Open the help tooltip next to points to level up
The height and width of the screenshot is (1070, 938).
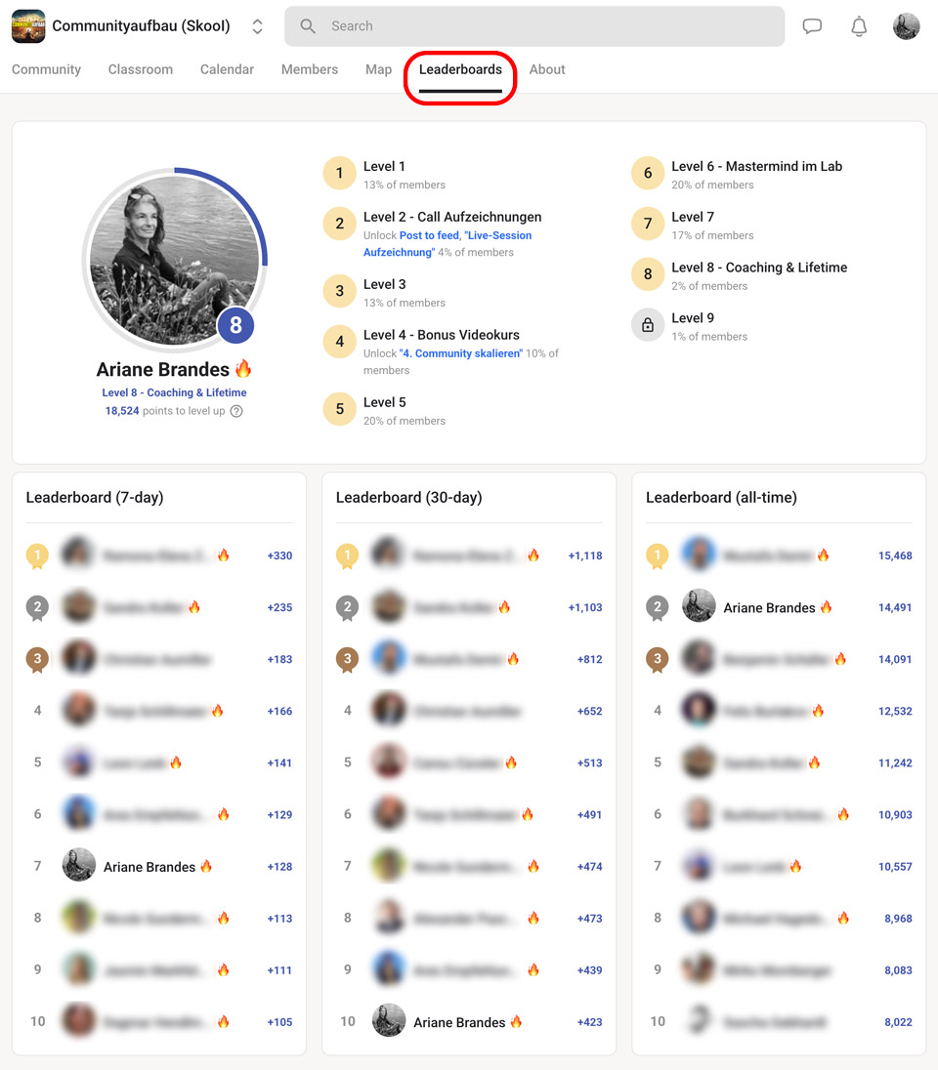[x=235, y=411]
